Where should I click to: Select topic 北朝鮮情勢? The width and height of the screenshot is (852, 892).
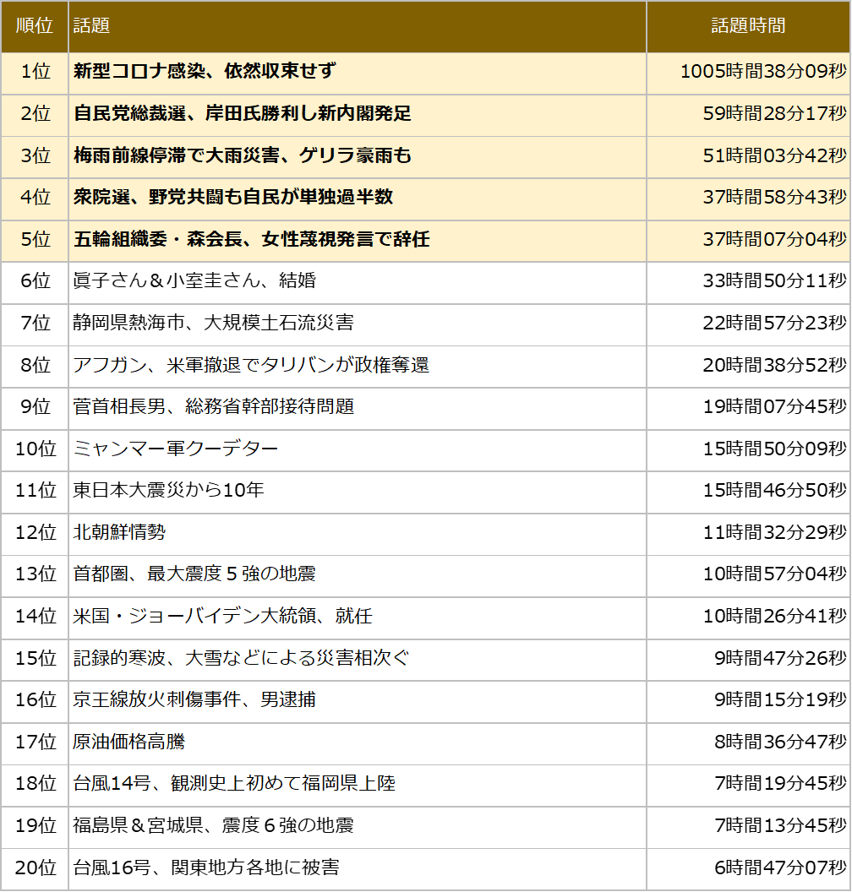[119, 532]
